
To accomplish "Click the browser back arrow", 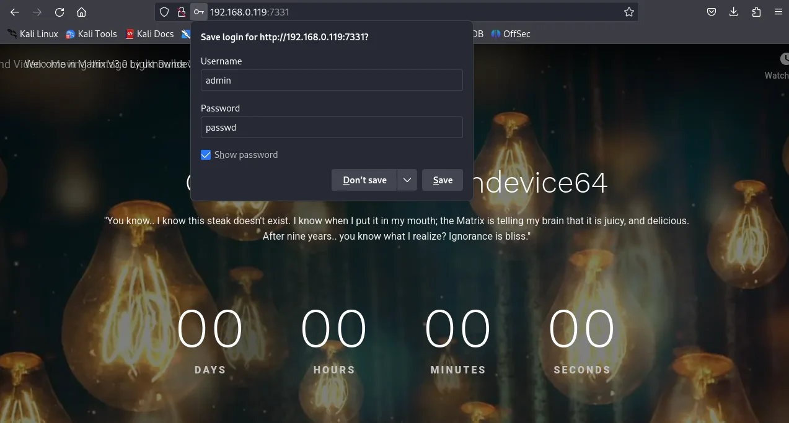I will pyautogui.click(x=15, y=12).
